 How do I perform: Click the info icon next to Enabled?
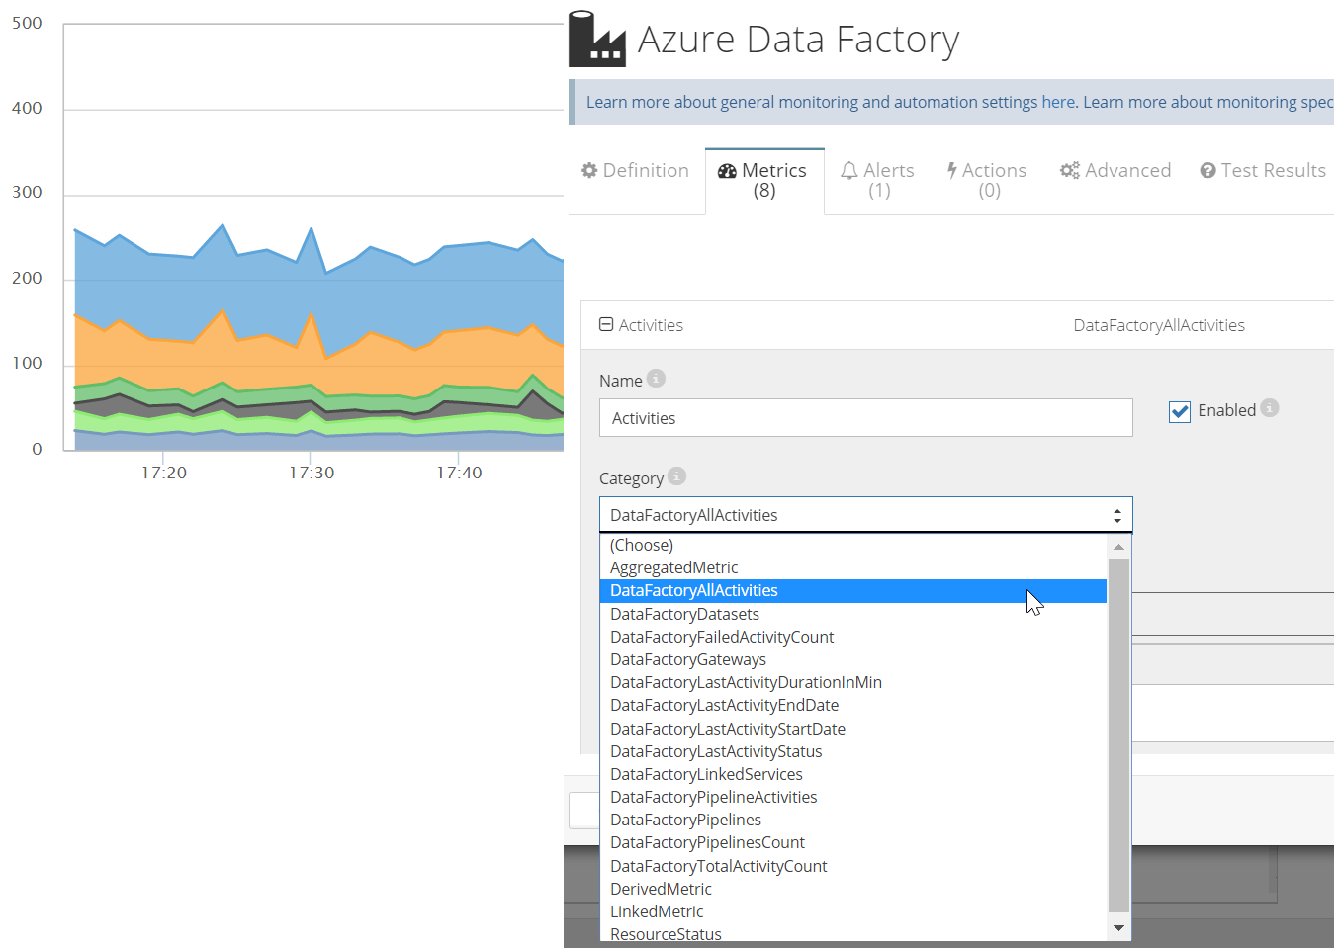point(1270,408)
